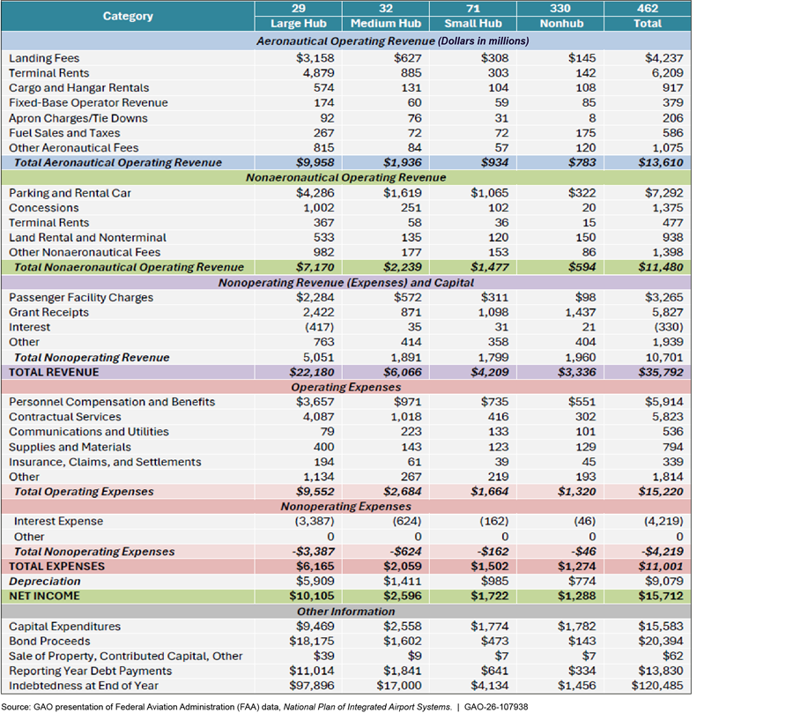Select the TOTAL REVENUE row label
Image resolution: width=793 pixels, height=713 pixels.
(x=54, y=372)
